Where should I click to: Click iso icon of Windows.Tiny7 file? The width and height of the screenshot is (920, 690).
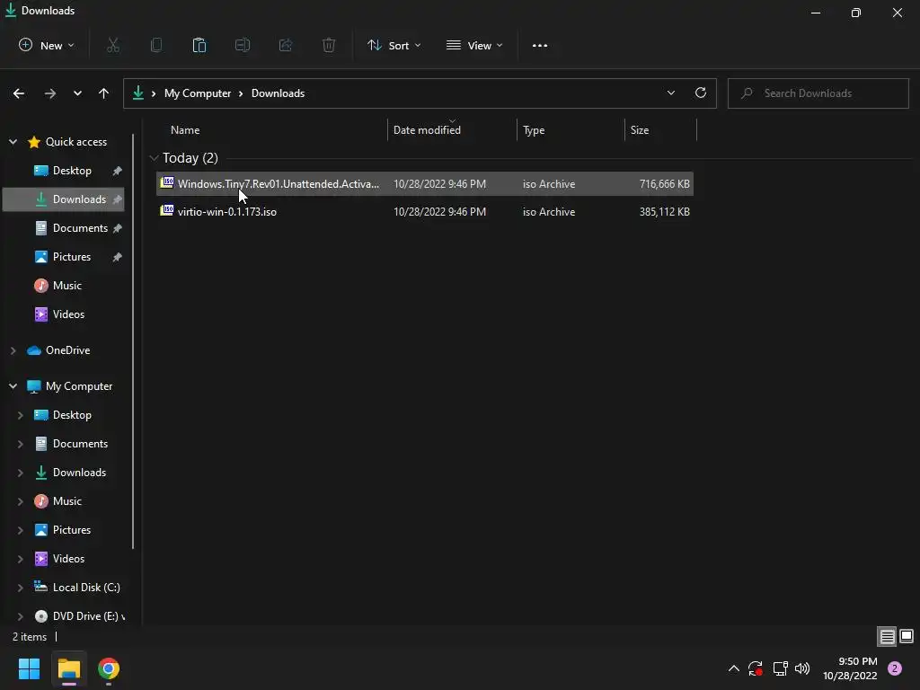pos(167,182)
